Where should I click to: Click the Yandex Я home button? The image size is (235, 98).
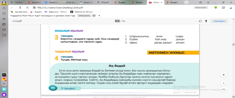click(20, 8)
